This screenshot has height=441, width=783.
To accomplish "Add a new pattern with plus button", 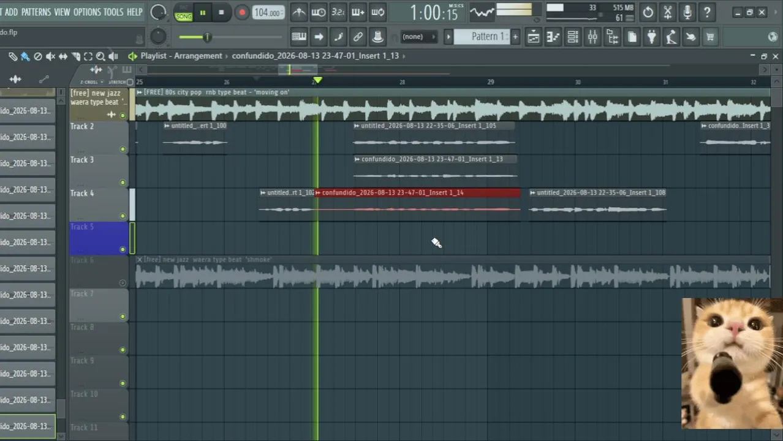I will [515, 37].
